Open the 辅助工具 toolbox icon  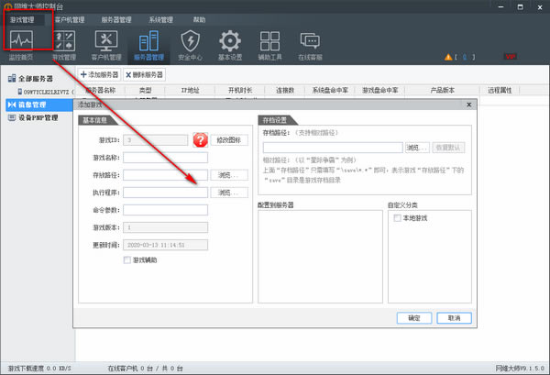pos(270,43)
